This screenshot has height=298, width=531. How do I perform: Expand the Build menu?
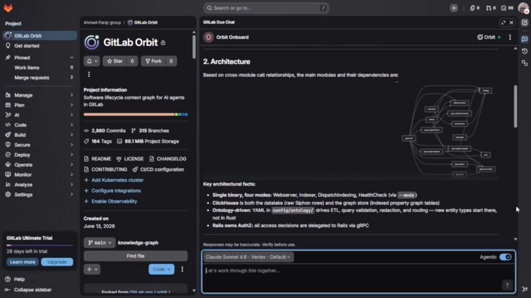pyautogui.click(x=40, y=135)
